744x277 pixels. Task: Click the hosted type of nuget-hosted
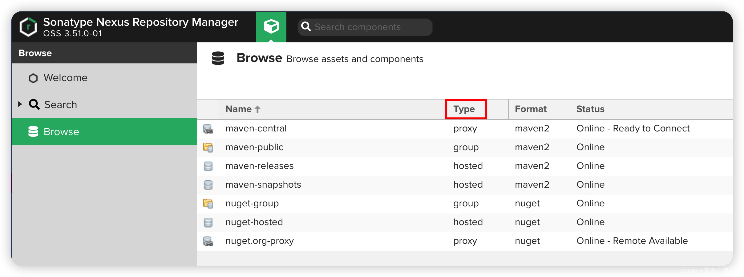[468, 222]
